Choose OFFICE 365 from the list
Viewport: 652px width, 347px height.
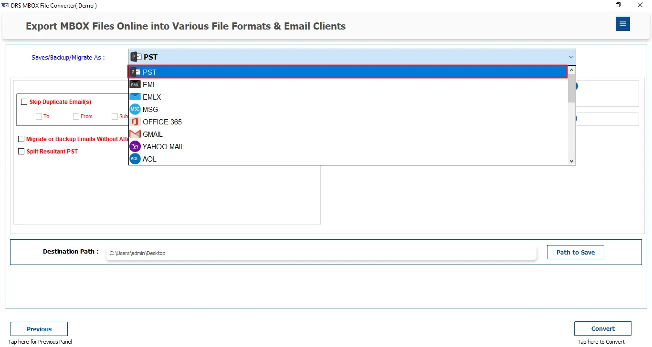coord(348,122)
